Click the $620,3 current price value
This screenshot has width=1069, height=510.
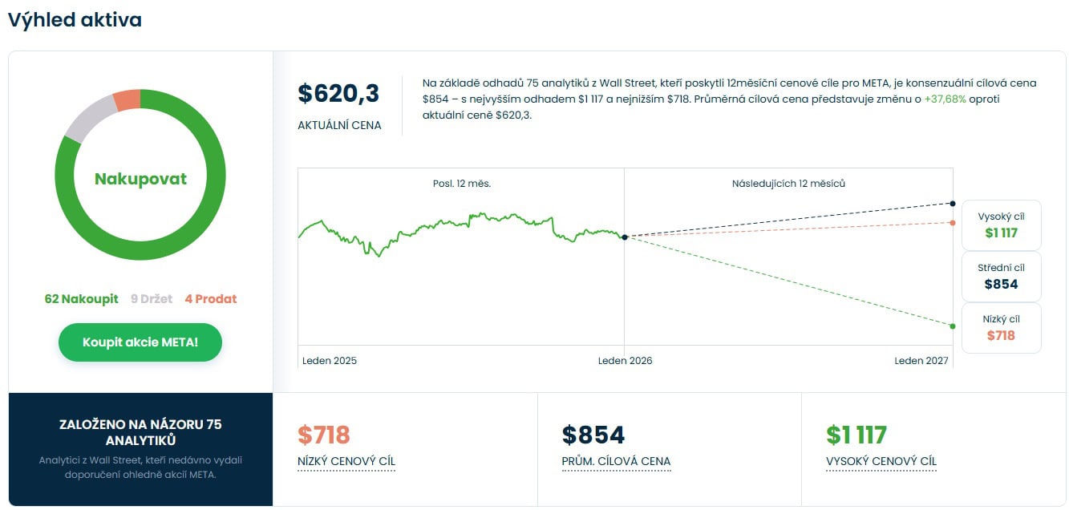point(338,94)
